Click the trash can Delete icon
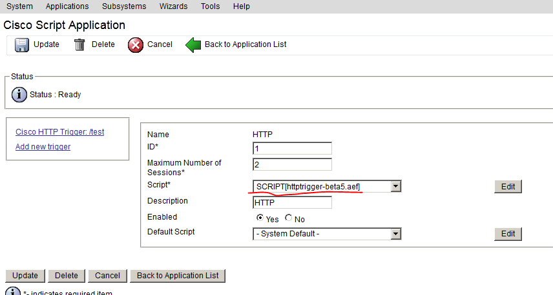 (x=79, y=44)
